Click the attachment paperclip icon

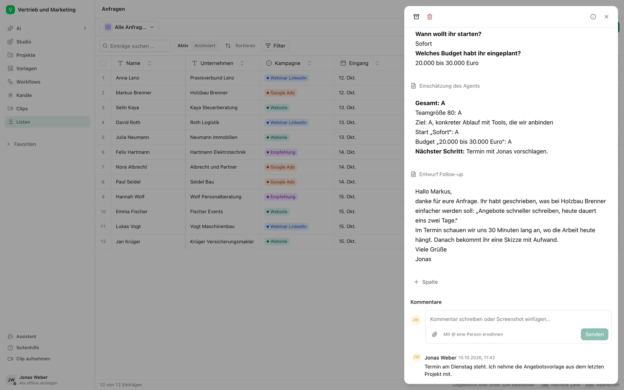coord(435,334)
